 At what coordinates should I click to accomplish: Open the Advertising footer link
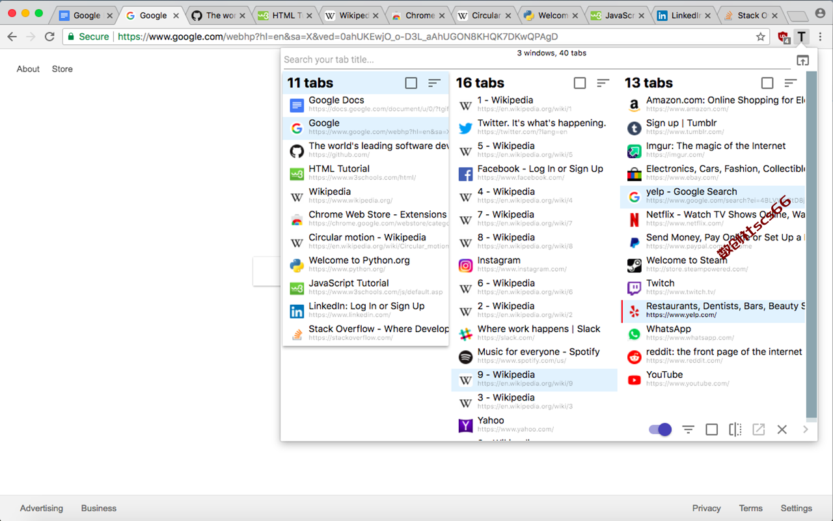pos(42,508)
